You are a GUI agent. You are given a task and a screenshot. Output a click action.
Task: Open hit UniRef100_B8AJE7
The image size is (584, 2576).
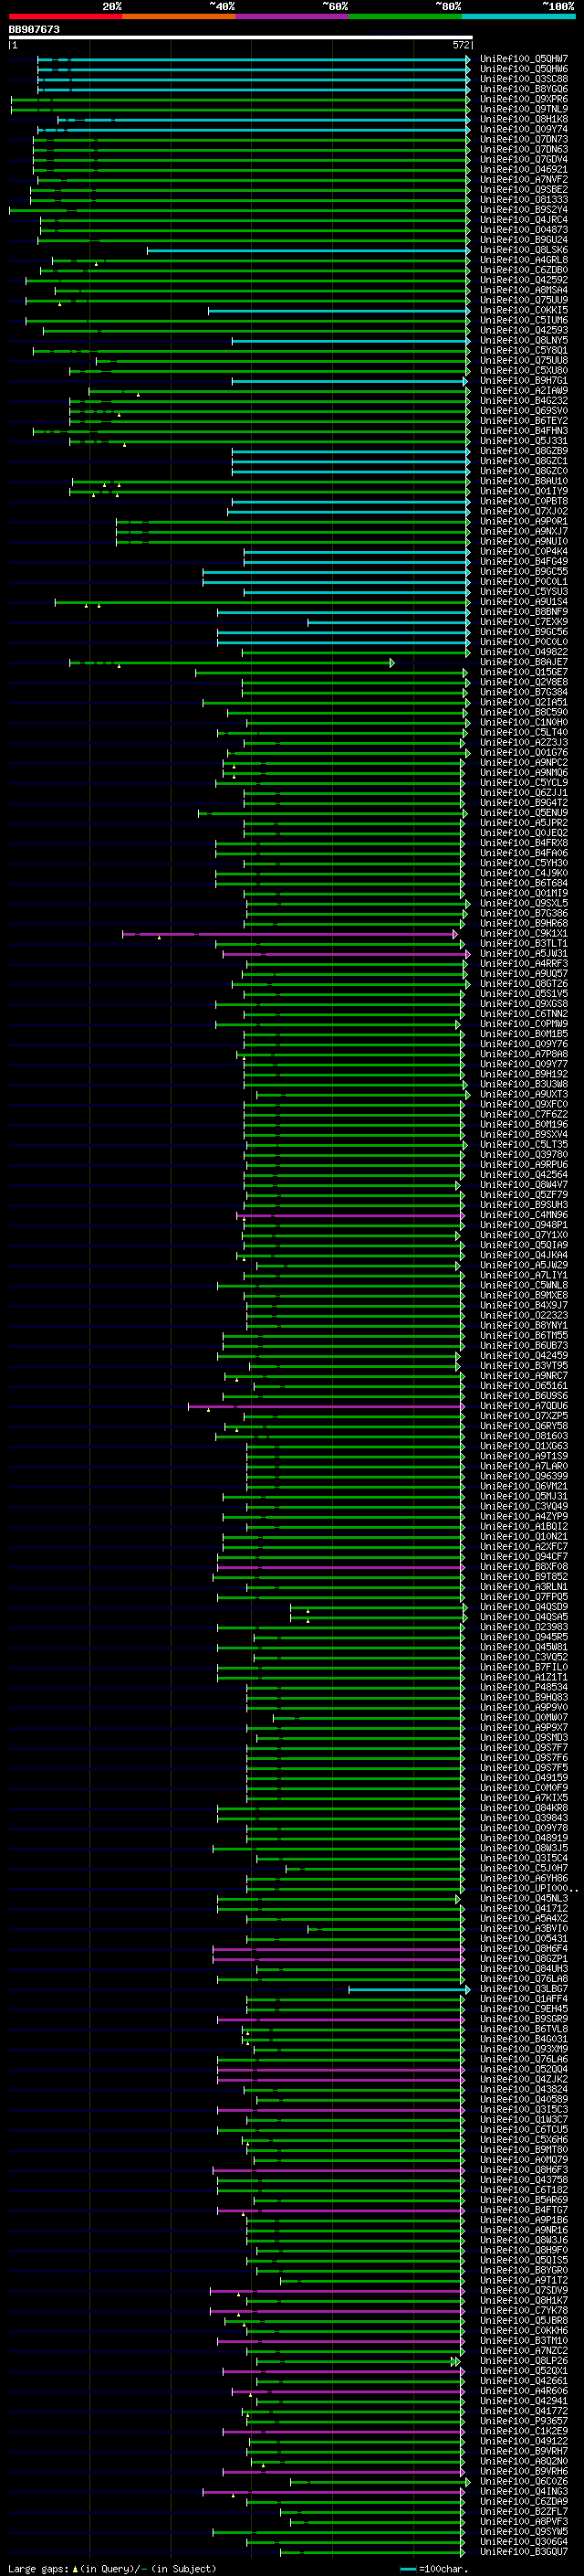click(524, 662)
